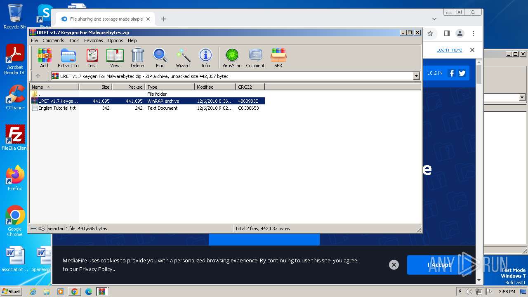Image resolution: width=528 pixels, height=297 pixels.
Task: Open FileZilla Client desktop shortcut
Action: tap(15, 138)
